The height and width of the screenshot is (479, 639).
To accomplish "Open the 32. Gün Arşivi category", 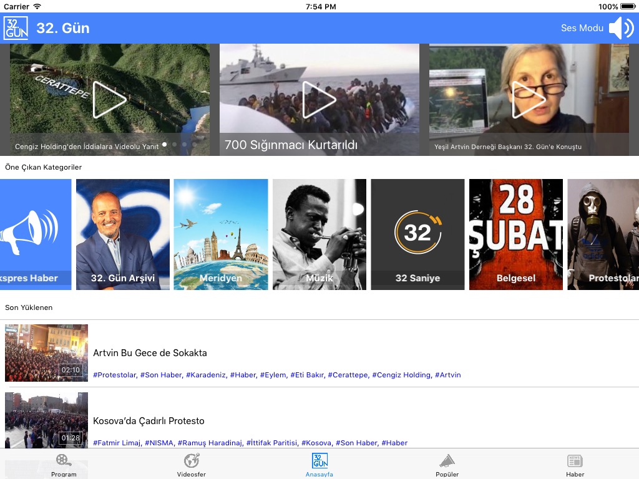I will tap(123, 235).
